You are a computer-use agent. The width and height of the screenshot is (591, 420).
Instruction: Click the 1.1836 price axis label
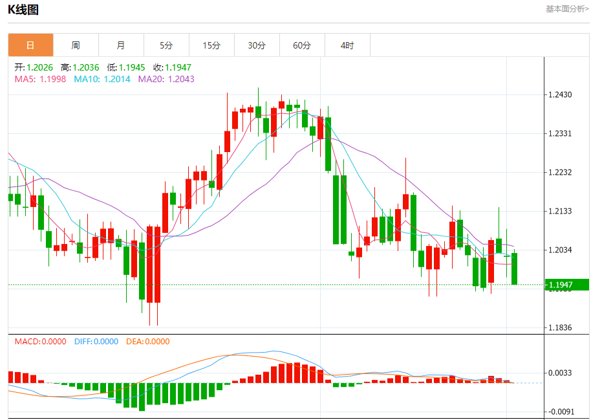(x=561, y=327)
